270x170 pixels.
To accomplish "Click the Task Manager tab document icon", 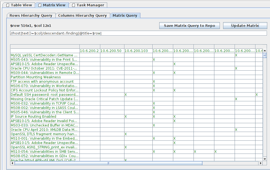I will [73, 5].
